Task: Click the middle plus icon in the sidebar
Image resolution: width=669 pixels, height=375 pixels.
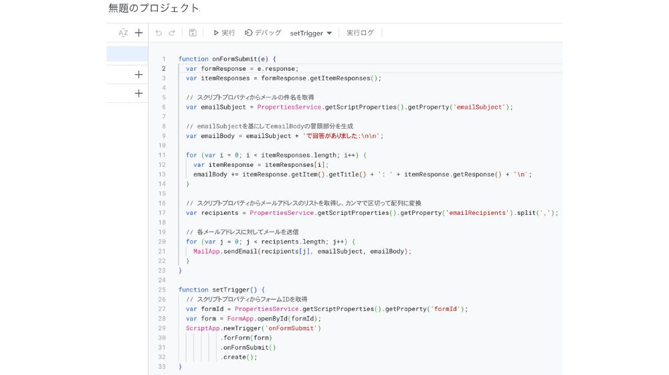Action: [138, 75]
